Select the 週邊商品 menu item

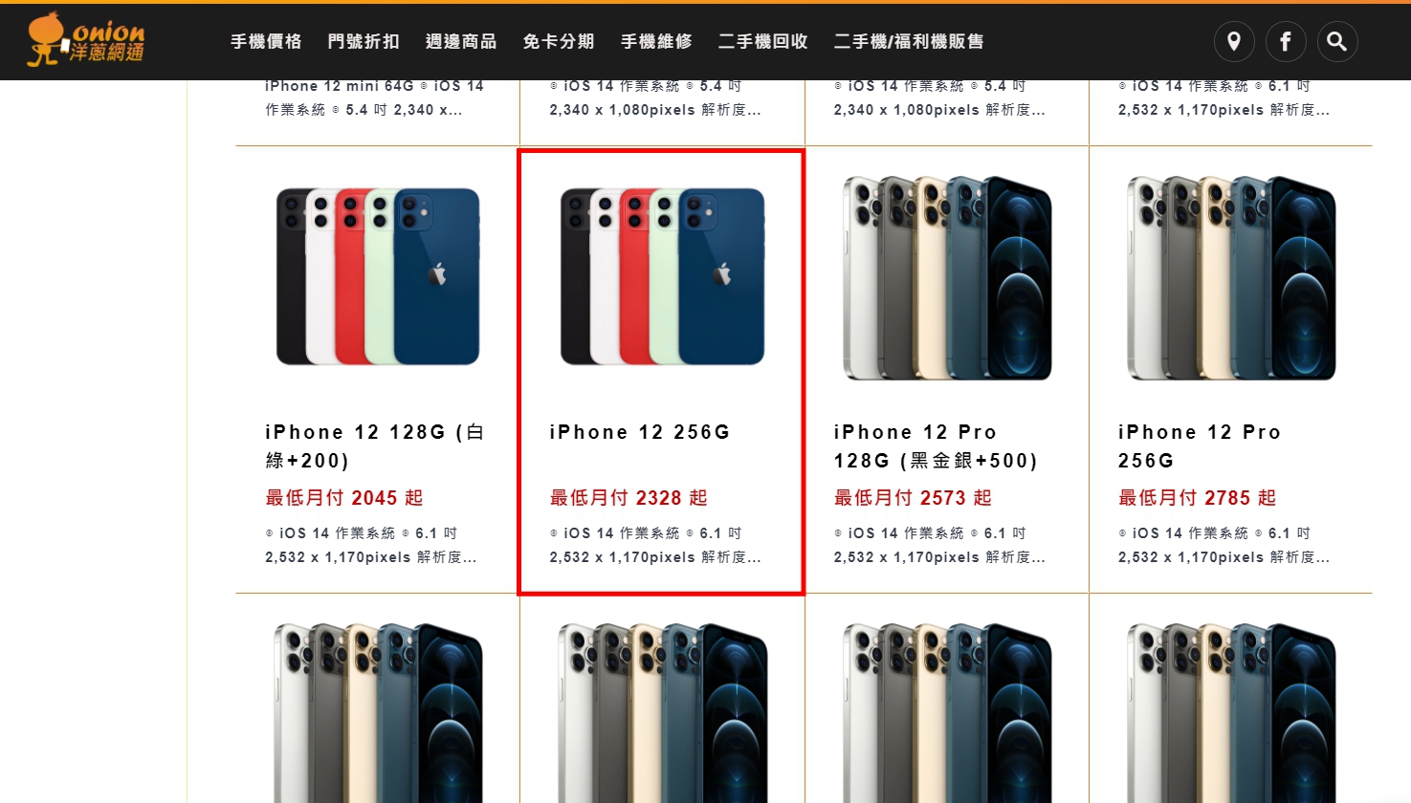click(x=461, y=41)
